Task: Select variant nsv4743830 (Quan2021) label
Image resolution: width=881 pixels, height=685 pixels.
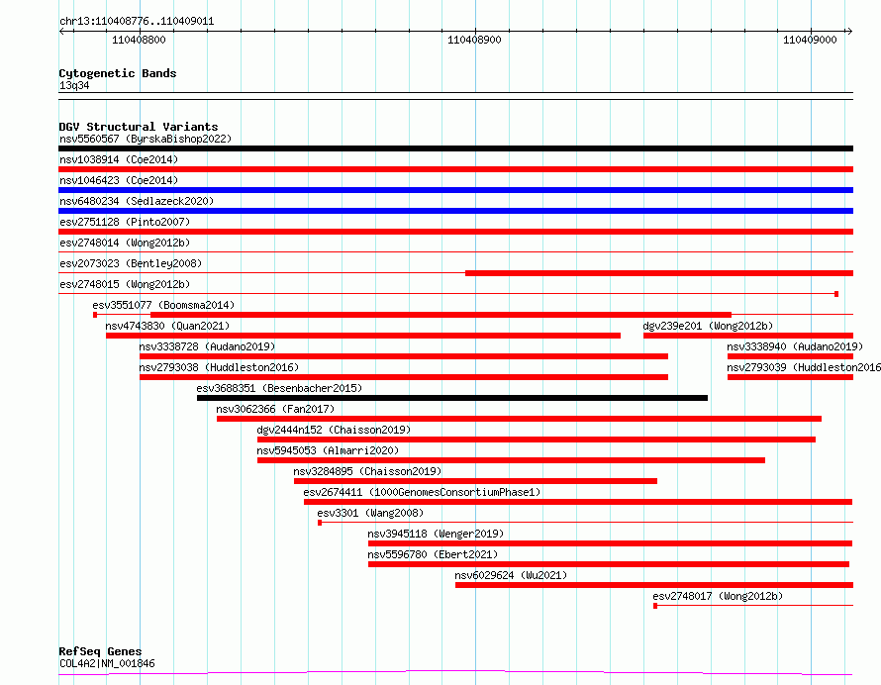Action: point(167,326)
